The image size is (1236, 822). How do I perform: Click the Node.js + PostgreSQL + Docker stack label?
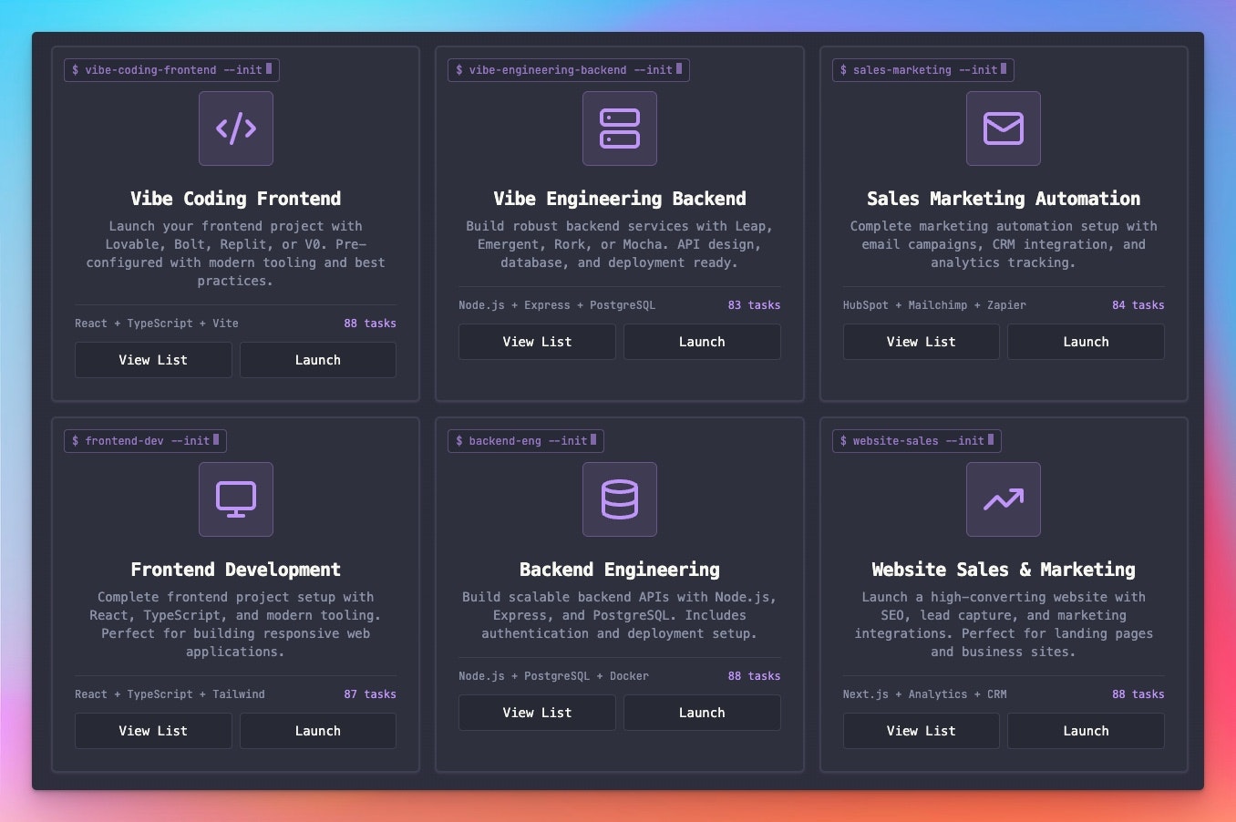[x=553, y=675]
